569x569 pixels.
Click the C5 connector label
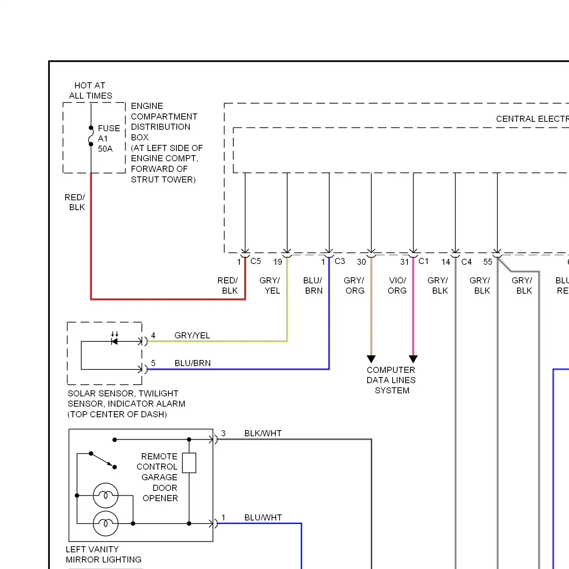pyautogui.click(x=256, y=261)
